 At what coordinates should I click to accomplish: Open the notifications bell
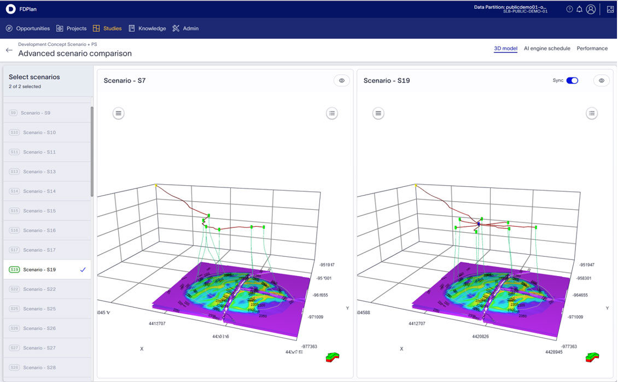(x=579, y=9)
